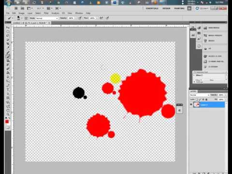Toggle tablet pressure for opacity
The width and height of the screenshot is (232, 174).
(80, 18)
